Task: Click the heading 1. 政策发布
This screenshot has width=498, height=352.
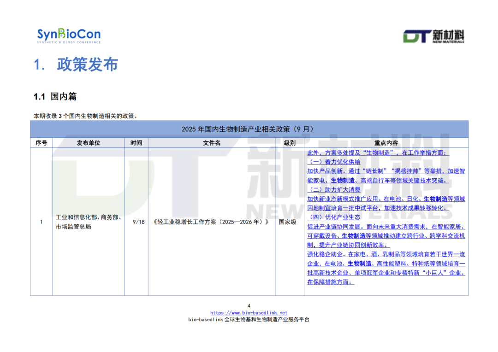Action: 76,65
